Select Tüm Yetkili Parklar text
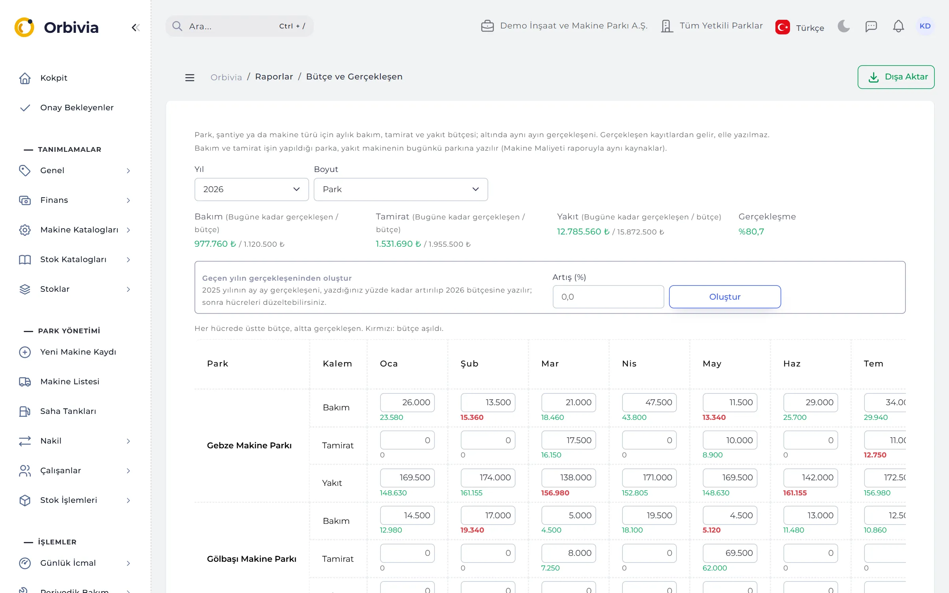 (x=721, y=26)
